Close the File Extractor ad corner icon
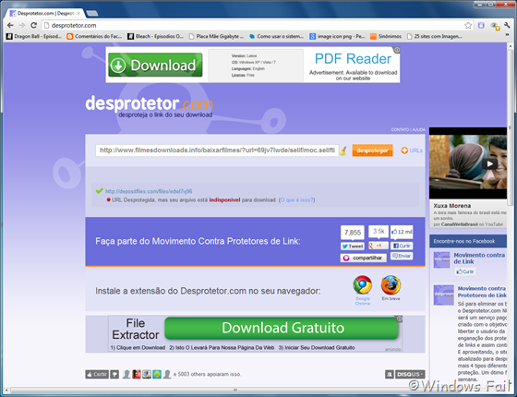Screen dimensions: 517x397 (399, 319)
